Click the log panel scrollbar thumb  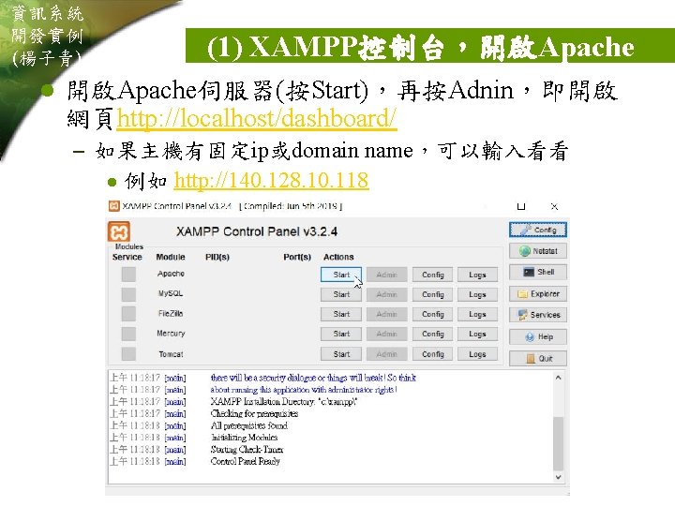[558, 443]
